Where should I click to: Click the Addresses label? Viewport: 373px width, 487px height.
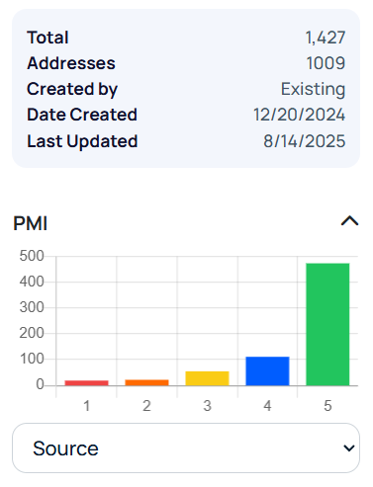pos(71,63)
